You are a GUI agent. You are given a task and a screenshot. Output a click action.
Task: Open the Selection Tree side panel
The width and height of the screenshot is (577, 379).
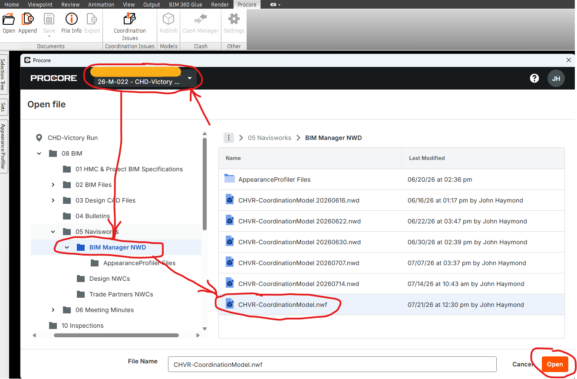click(x=3, y=75)
